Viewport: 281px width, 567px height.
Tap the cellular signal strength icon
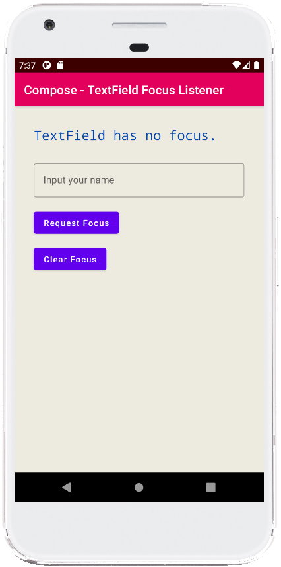[x=246, y=65]
